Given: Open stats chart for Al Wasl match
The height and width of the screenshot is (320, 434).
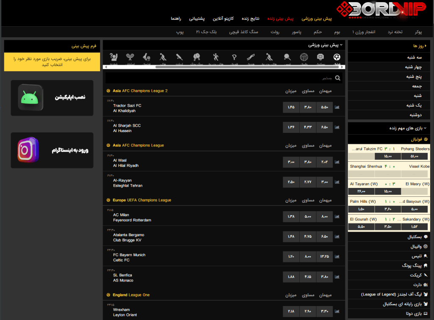Looking at the screenshot, I should pyautogui.click(x=337, y=162).
